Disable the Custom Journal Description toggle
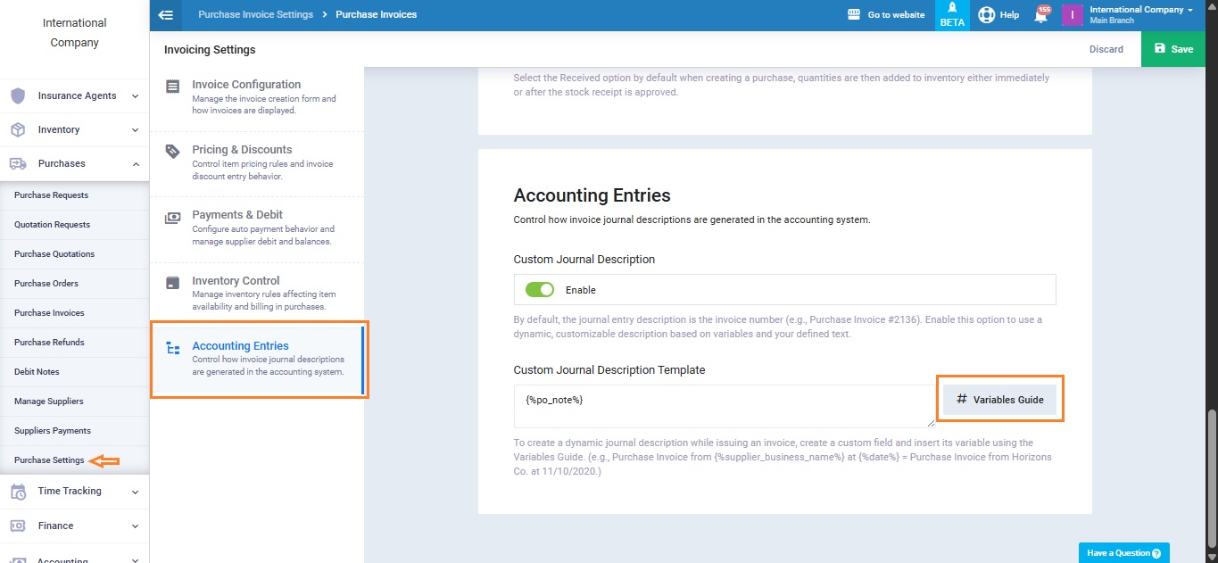The width and height of the screenshot is (1218, 563). [x=540, y=290]
